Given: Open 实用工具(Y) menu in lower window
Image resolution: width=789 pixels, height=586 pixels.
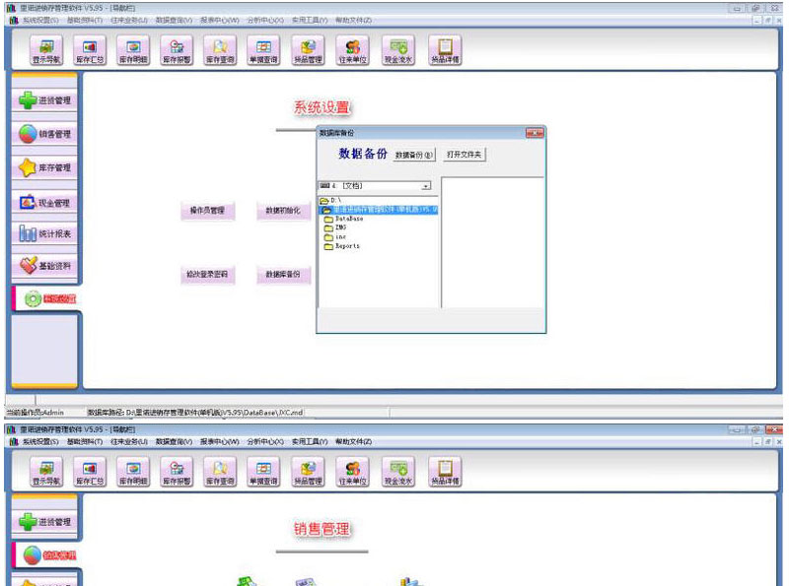Looking at the screenshot, I should click(310, 442).
